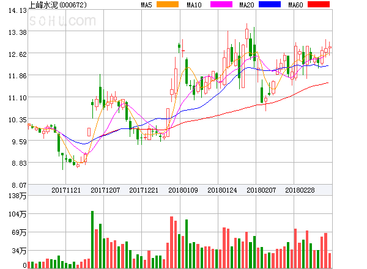Click the 9.59 price axis label
367x269 pixels.
coord(19,141)
